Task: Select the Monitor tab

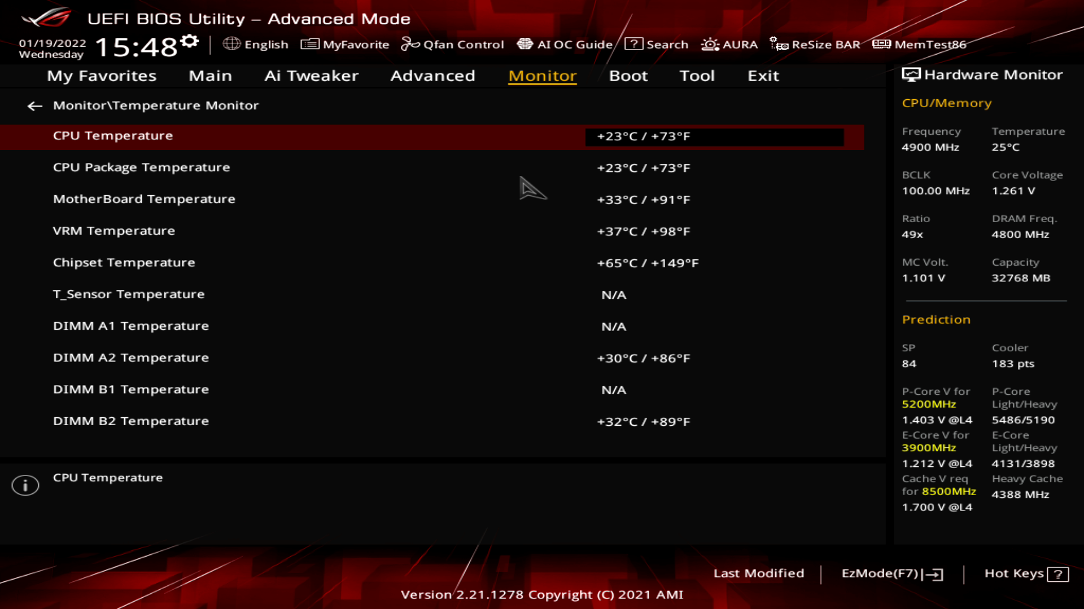Action: [542, 76]
